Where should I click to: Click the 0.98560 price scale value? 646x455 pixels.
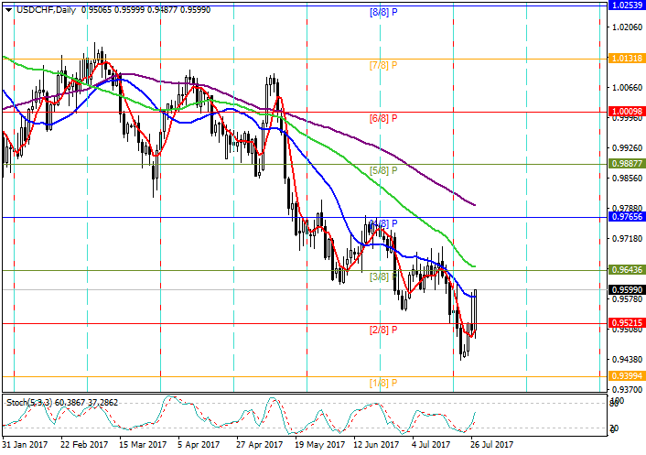pyautogui.click(x=627, y=178)
